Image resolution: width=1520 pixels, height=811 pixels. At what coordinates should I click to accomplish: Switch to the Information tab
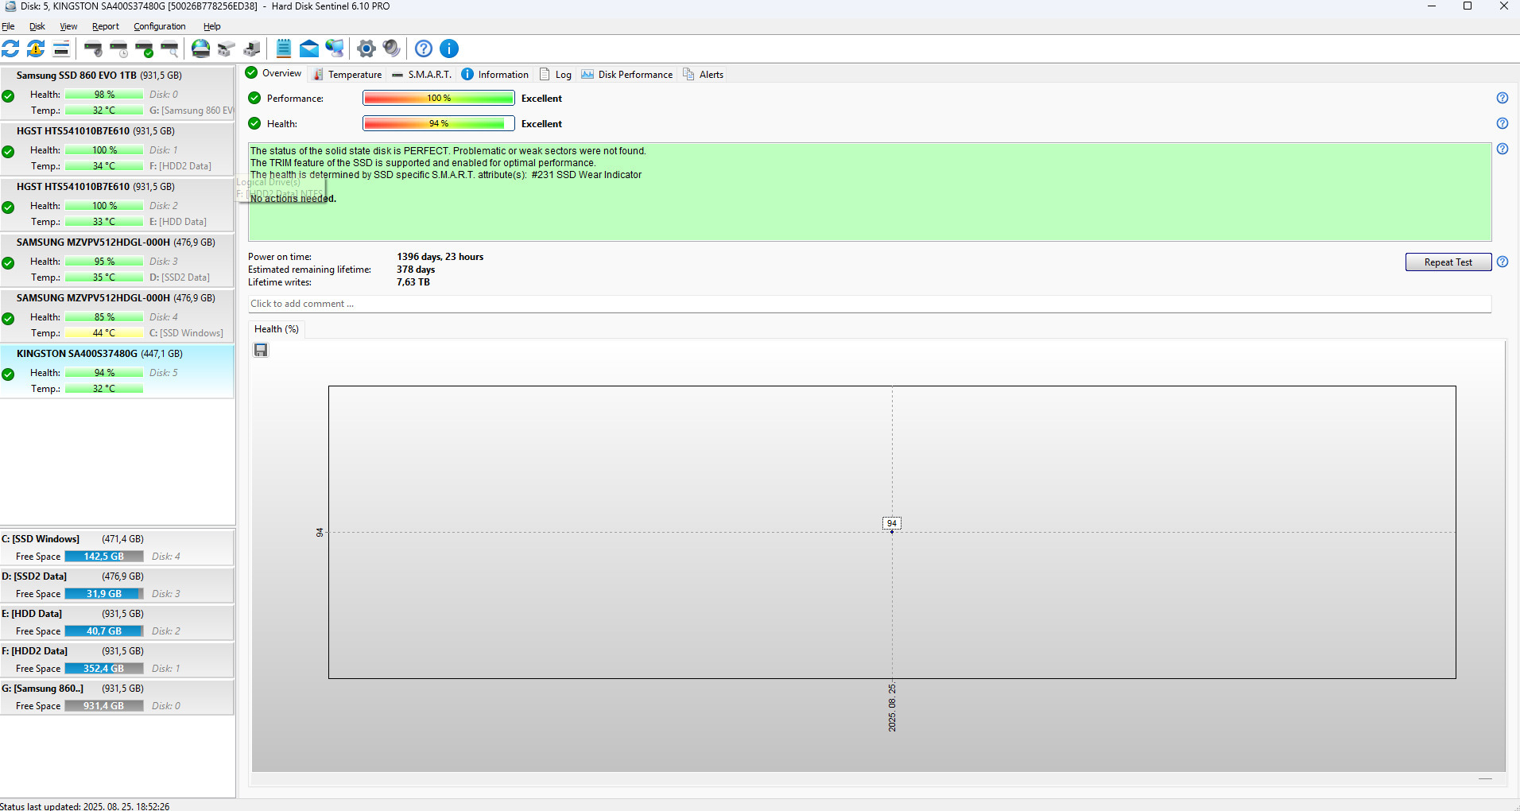[494, 75]
